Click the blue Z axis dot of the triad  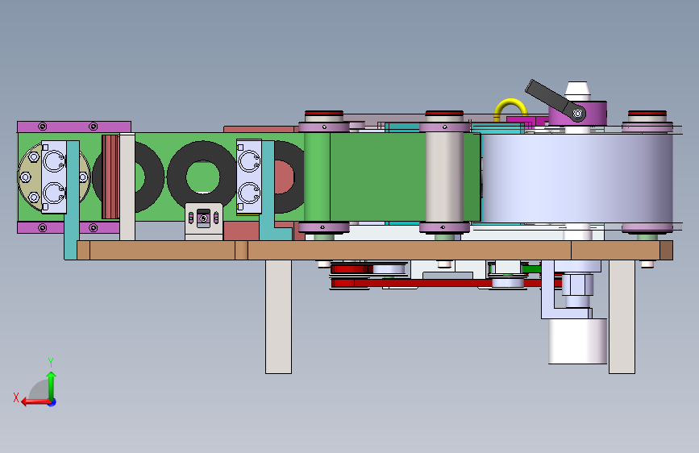pos(52,402)
